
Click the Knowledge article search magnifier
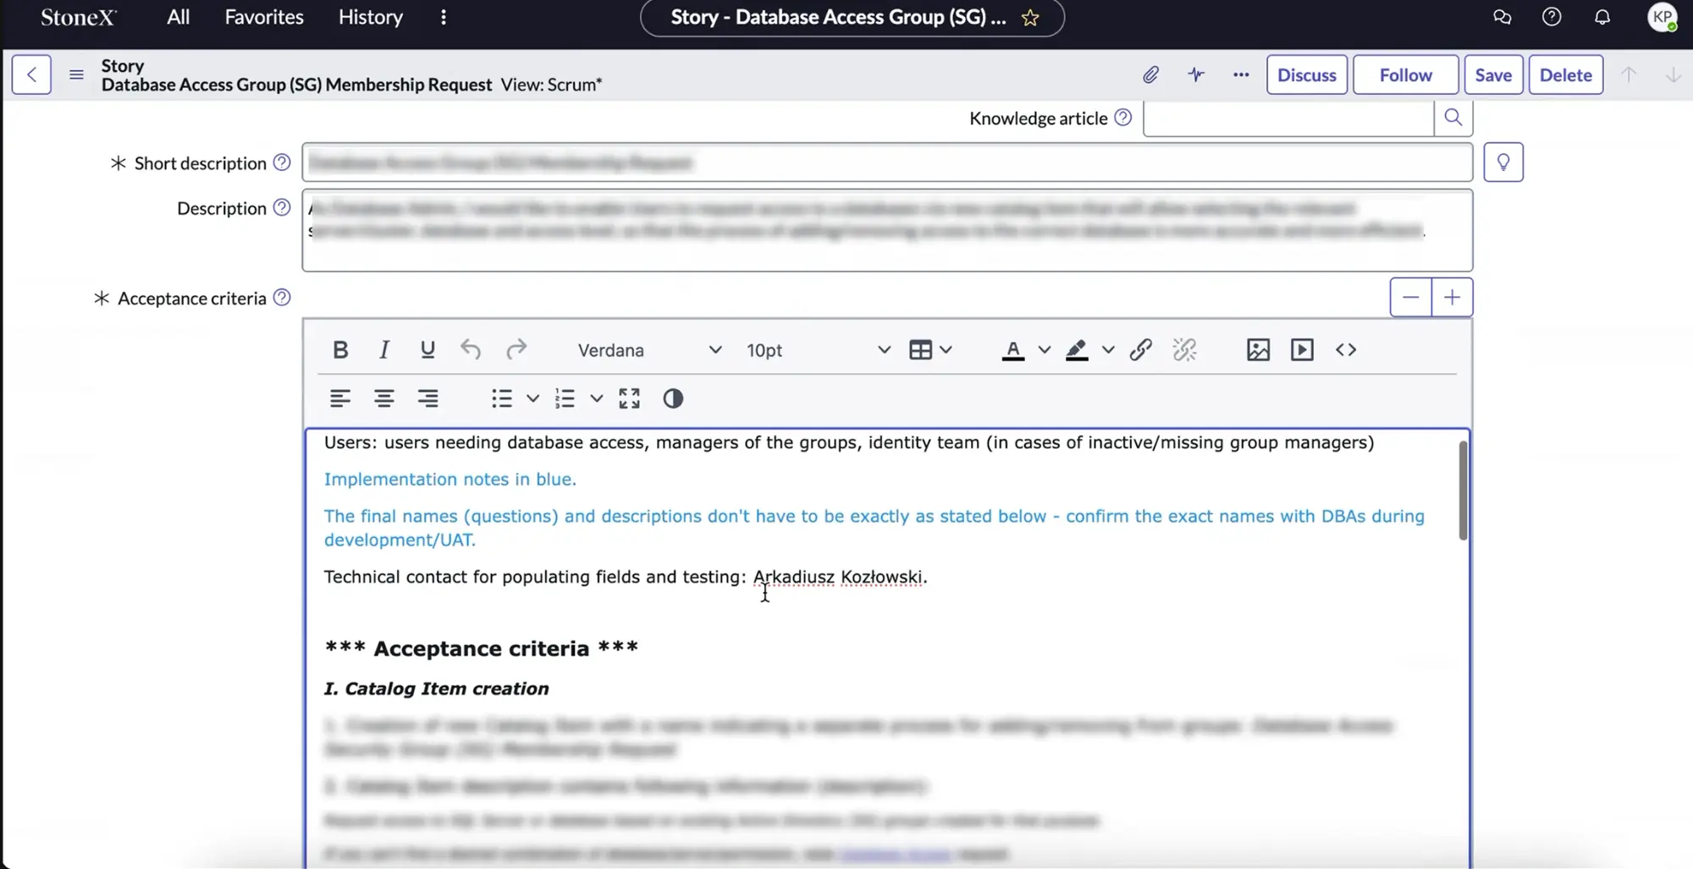pyautogui.click(x=1453, y=118)
